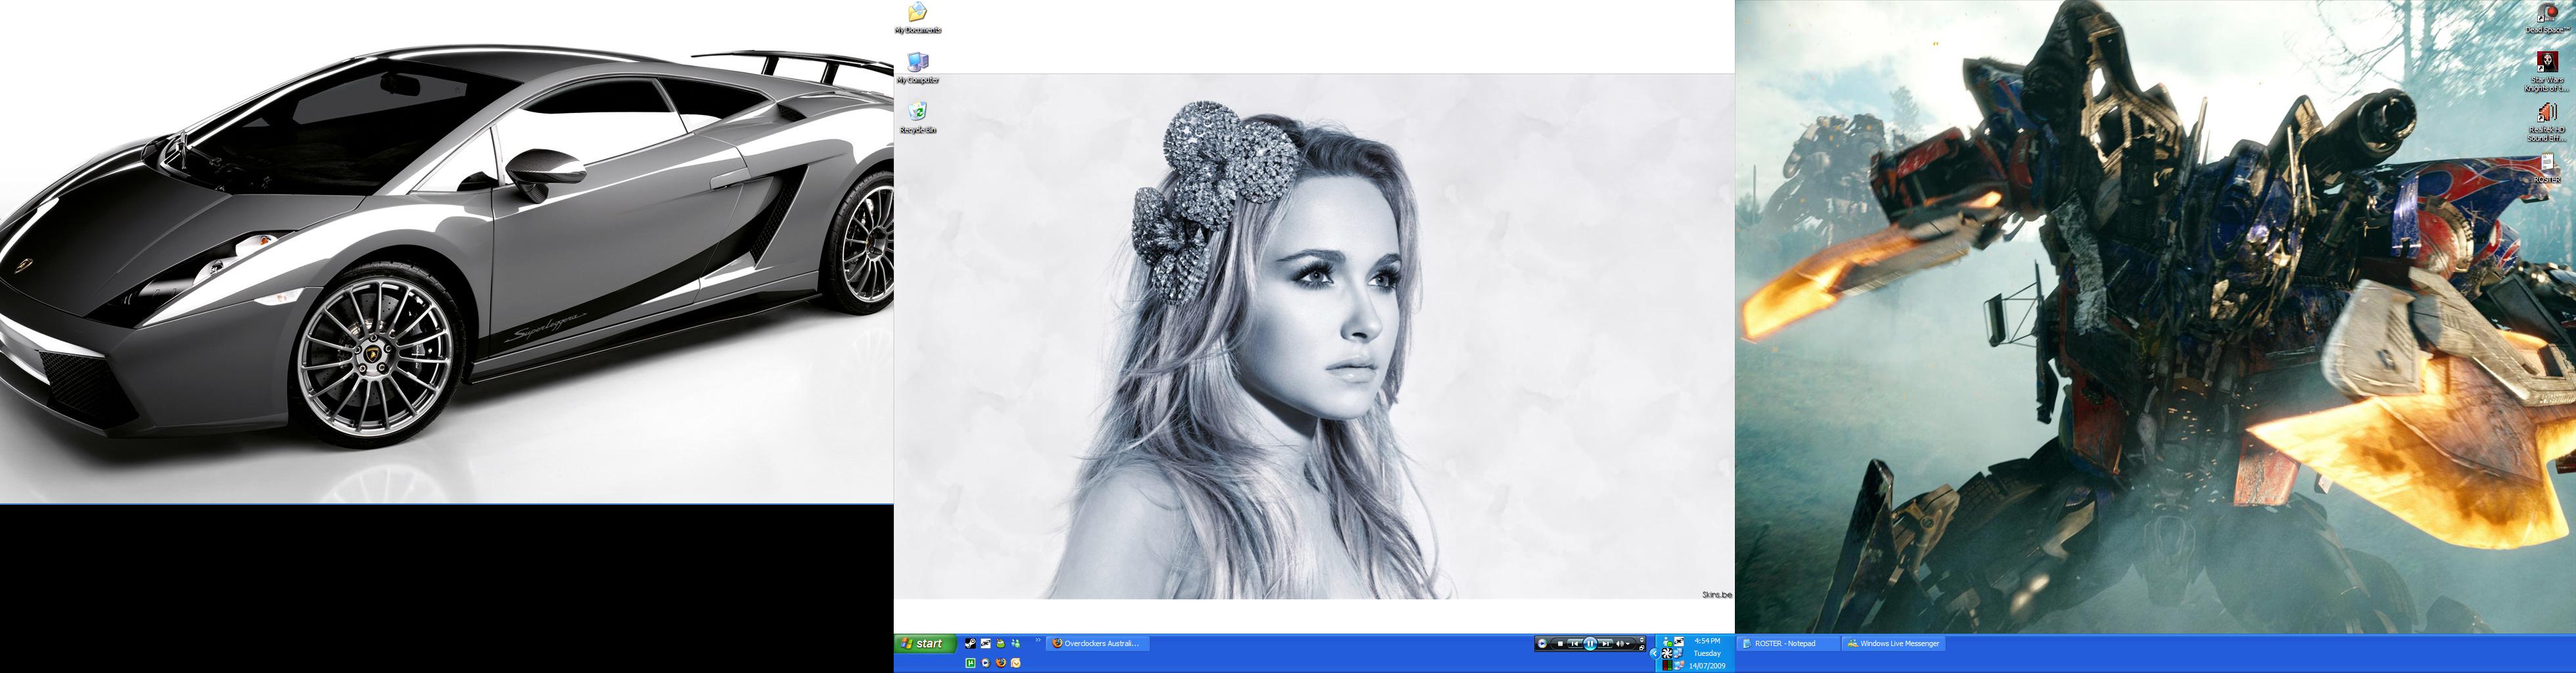Click the upper network connection tray icon
The height and width of the screenshot is (673, 2576).
1678,654
